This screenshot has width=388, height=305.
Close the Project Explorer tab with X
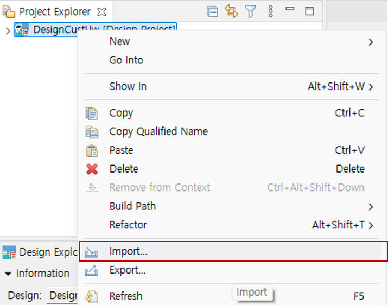tap(101, 11)
